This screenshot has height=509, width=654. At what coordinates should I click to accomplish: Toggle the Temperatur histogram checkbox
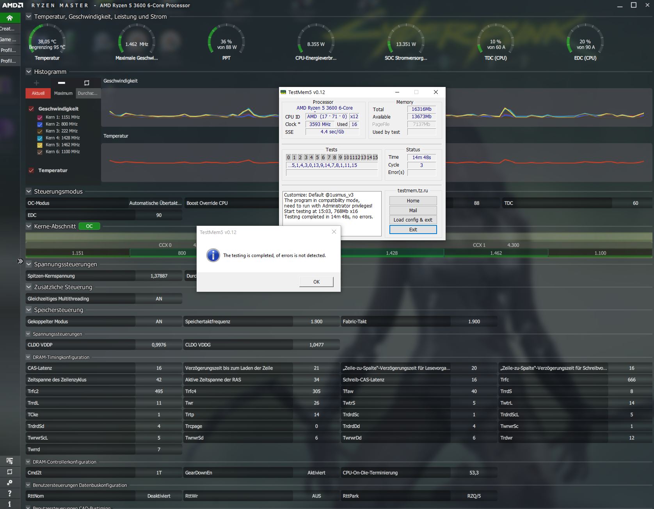31,170
